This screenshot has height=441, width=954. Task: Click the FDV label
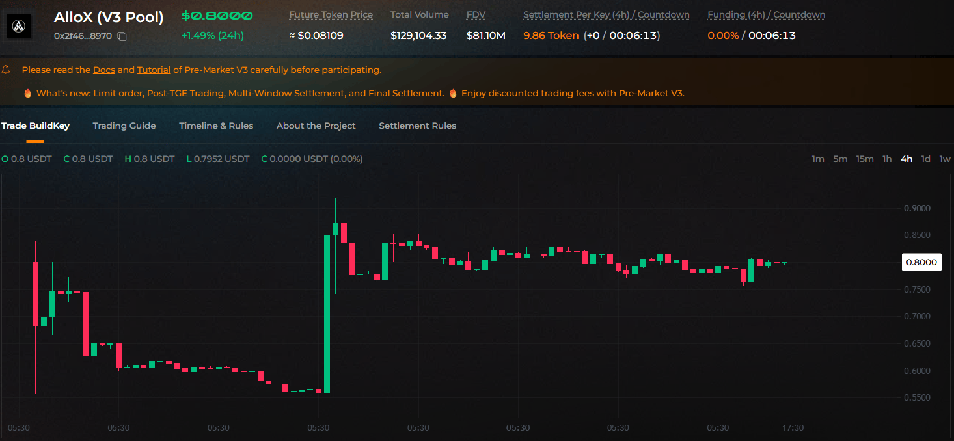(476, 14)
